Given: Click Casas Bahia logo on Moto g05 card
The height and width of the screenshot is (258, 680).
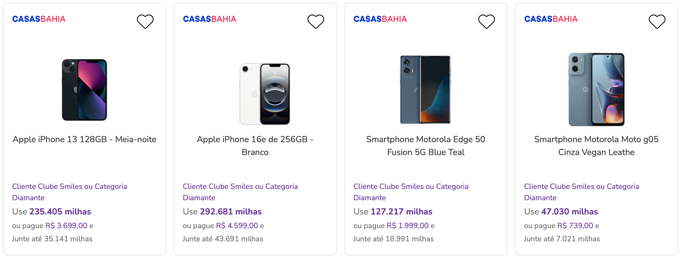Looking at the screenshot, I should [x=551, y=19].
